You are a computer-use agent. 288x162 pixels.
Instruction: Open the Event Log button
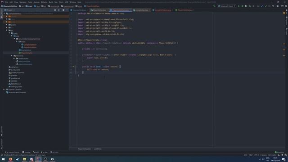point(279,152)
